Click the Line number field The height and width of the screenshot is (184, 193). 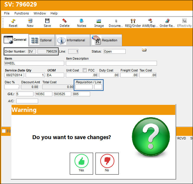[73, 51]
